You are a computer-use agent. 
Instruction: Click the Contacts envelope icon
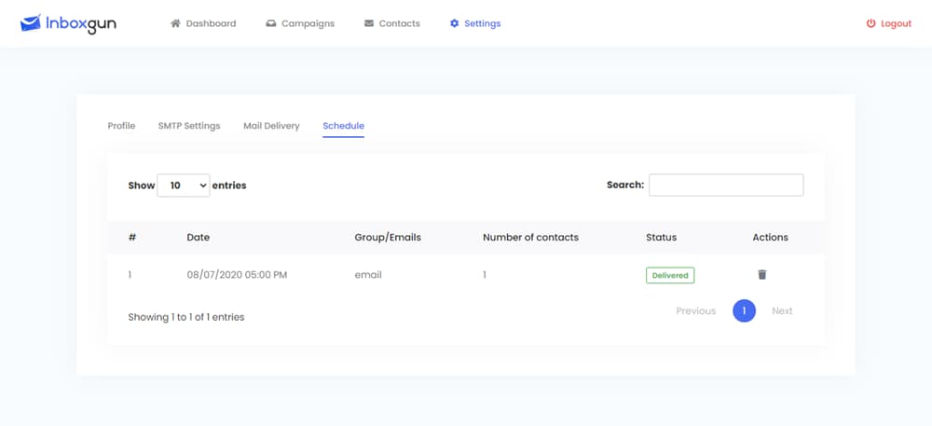click(x=369, y=23)
